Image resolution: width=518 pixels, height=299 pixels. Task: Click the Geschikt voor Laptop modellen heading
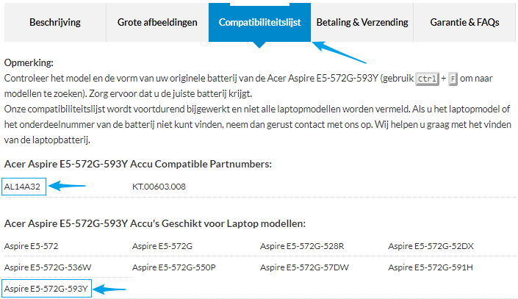[x=155, y=223]
